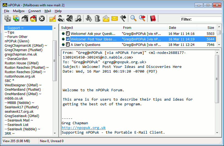Click the Check all mailboxes toolbar icon
The image size is (224, 146).
[x=16, y=18]
